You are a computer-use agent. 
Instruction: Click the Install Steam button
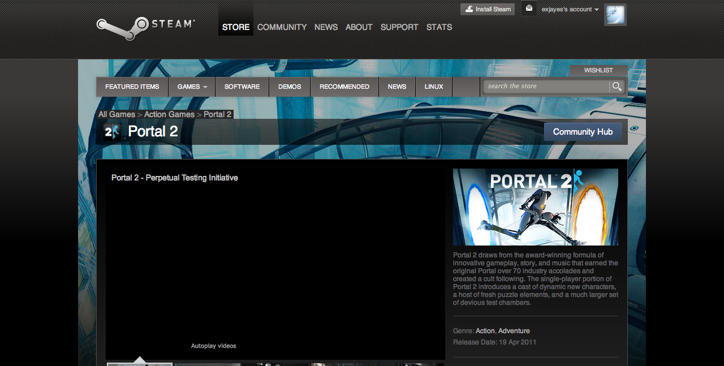488,9
